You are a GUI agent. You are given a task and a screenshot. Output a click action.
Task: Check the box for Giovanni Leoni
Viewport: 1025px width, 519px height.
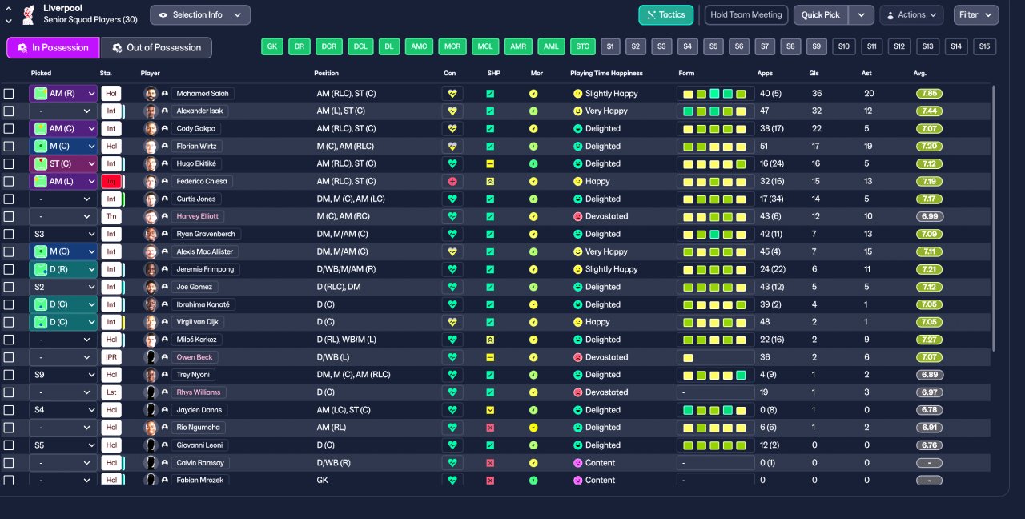[x=9, y=445]
